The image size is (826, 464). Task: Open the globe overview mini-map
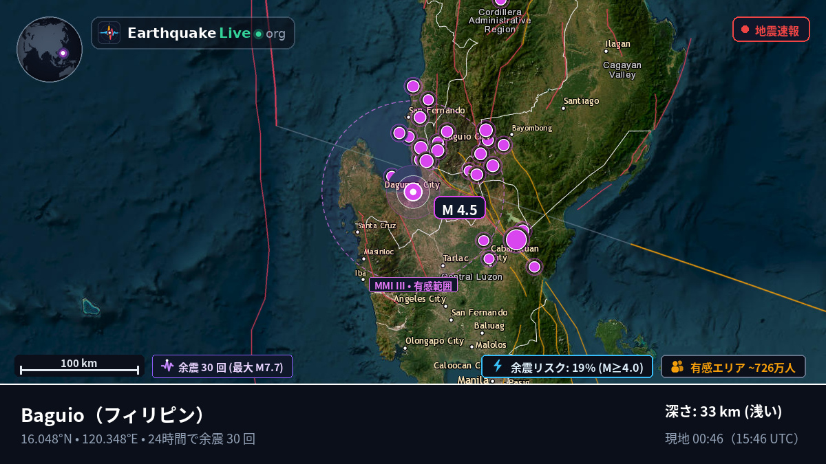50,49
